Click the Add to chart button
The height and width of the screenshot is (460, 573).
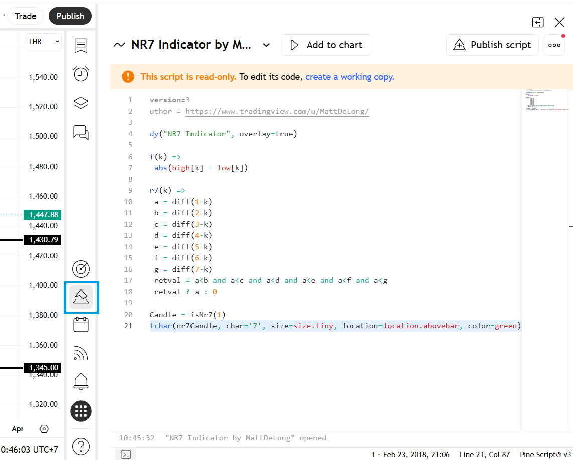pos(326,45)
